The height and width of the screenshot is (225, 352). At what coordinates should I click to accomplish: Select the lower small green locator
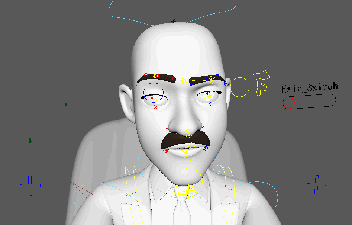click(30, 140)
